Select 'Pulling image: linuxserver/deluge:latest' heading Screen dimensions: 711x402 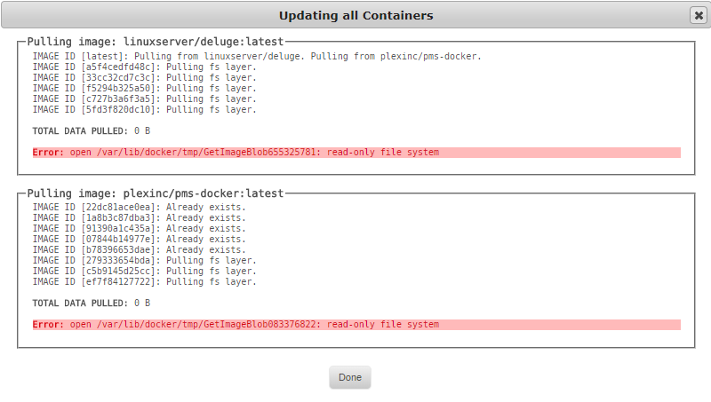pyautogui.click(x=156, y=42)
